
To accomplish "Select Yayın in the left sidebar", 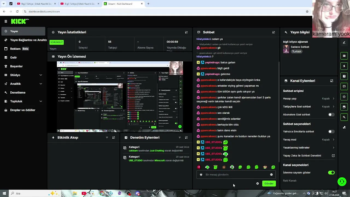I will tap(23, 31).
